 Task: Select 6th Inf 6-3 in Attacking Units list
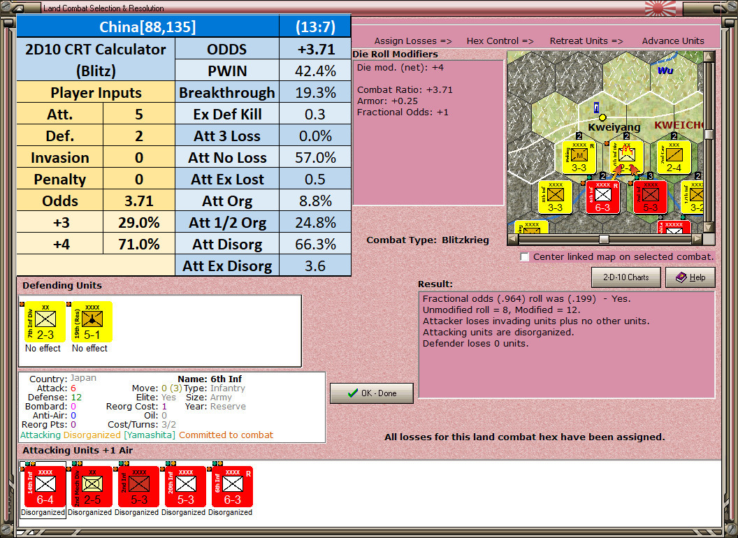pyautogui.click(x=231, y=487)
